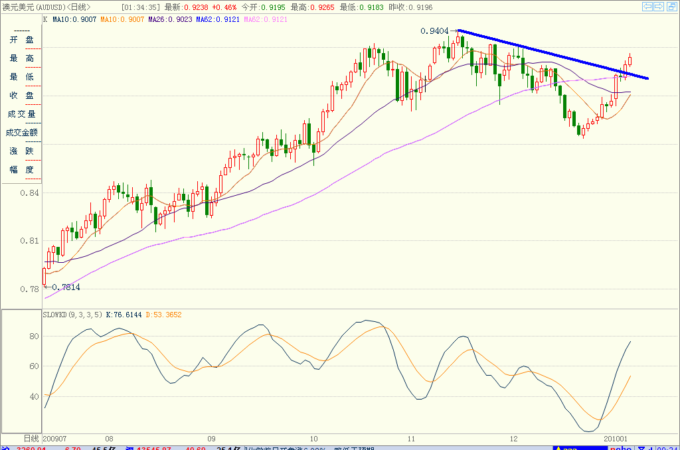Click the 09 month axis label

tap(211, 439)
